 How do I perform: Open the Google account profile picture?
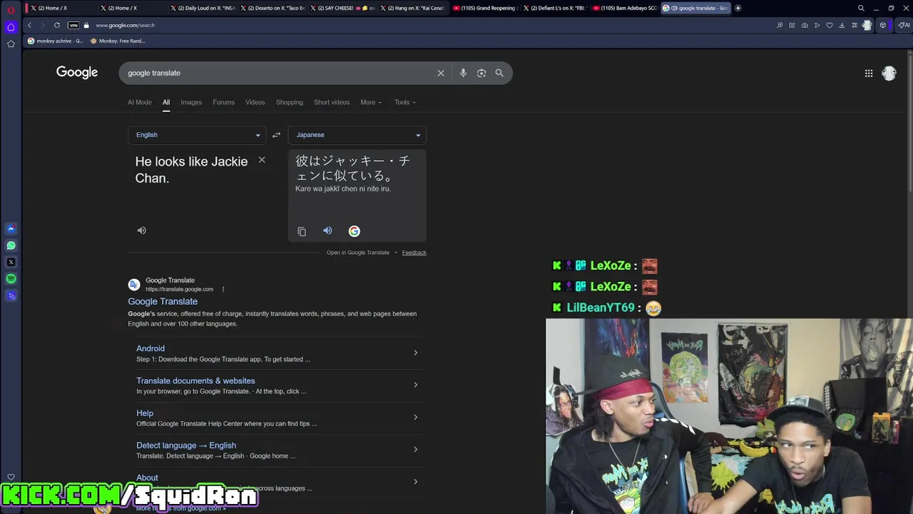point(889,73)
